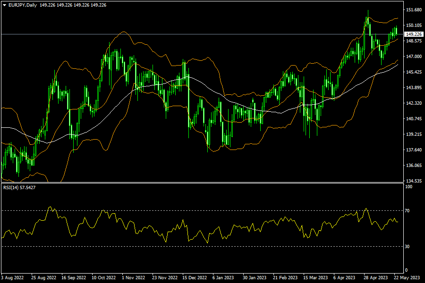Select the 136.065 price scale value
Screen dimensions: 425x283
[x=414, y=165]
